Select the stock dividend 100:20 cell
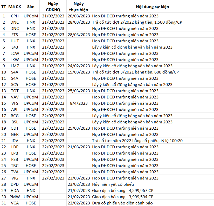 coord(153,141)
